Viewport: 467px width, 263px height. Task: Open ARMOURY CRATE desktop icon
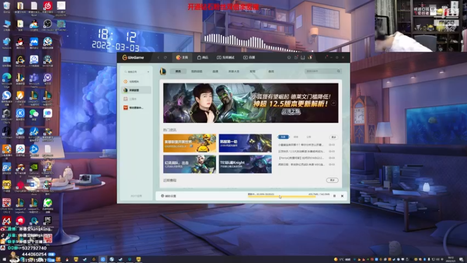tap(6, 115)
